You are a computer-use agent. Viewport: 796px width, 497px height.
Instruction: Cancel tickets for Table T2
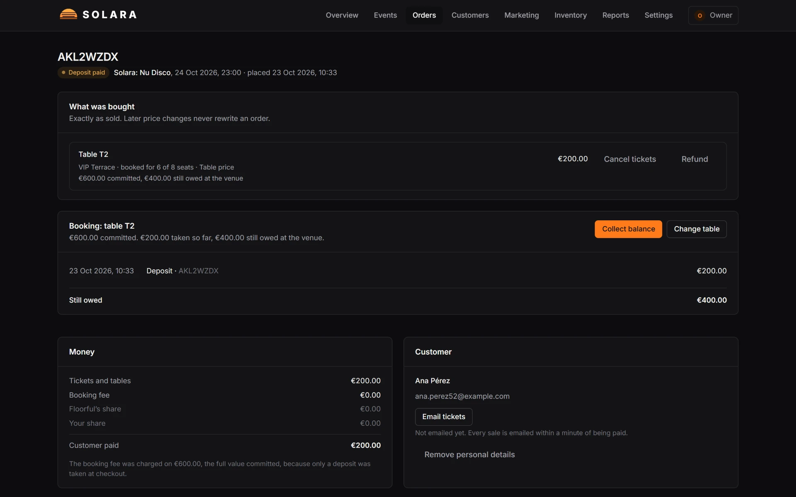(630, 159)
